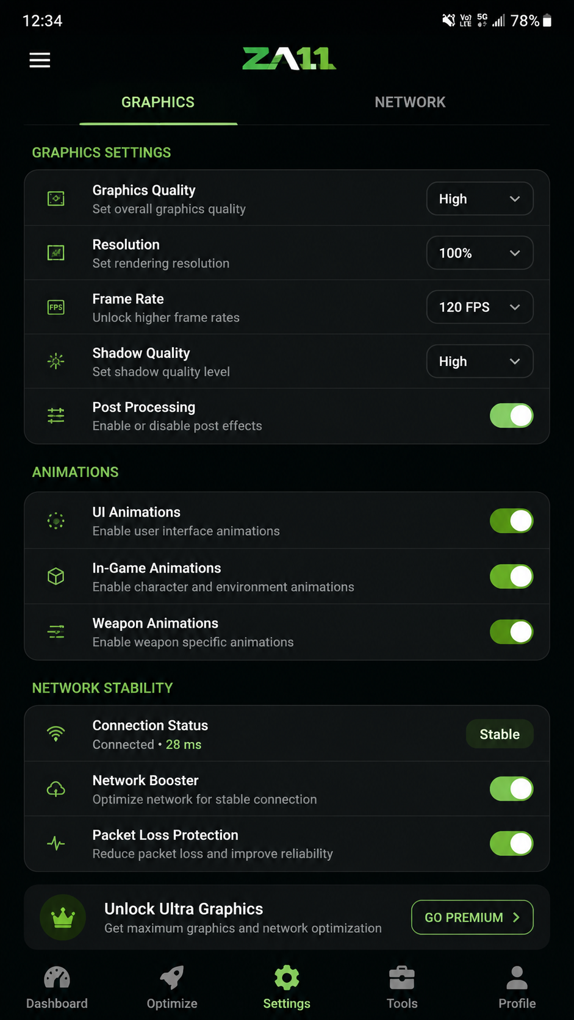Click 'Enable weapon specific animations' text
The width and height of the screenshot is (574, 1020).
click(x=193, y=642)
